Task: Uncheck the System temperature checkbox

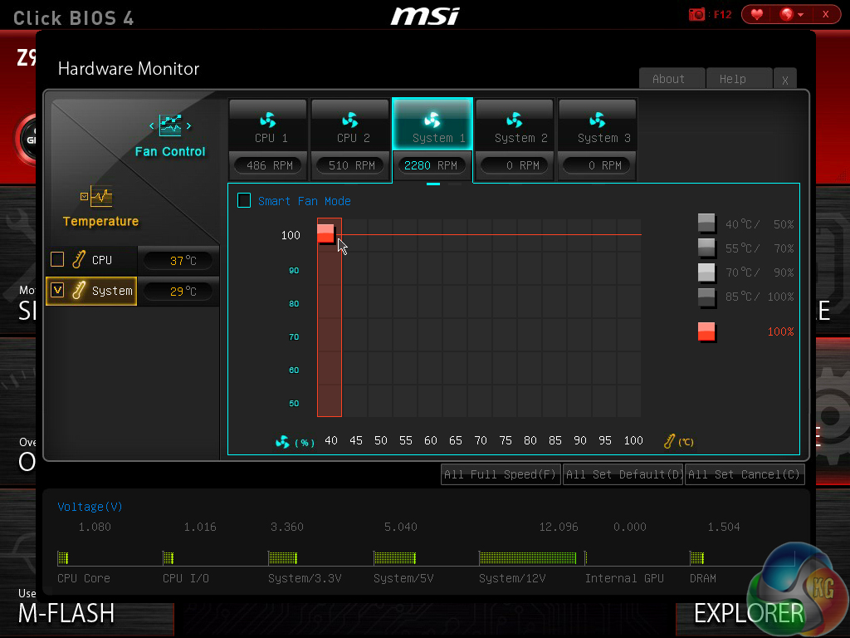Action: coord(57,290)
